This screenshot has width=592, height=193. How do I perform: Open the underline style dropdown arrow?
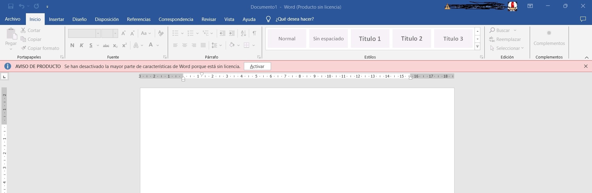(x=98, y=45)
